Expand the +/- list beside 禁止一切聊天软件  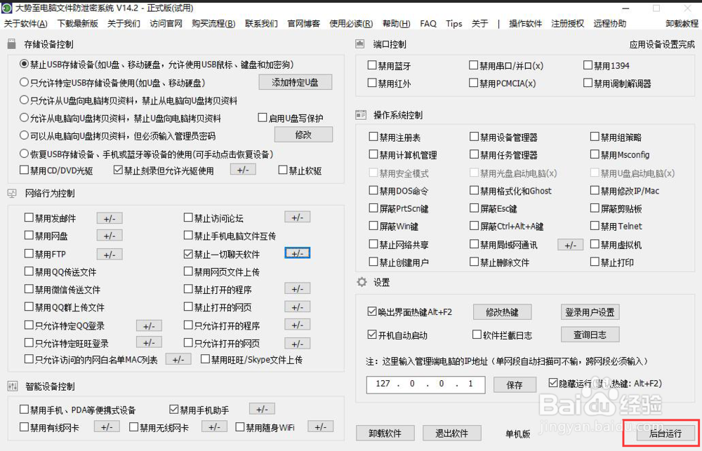(x=297, y=253)
